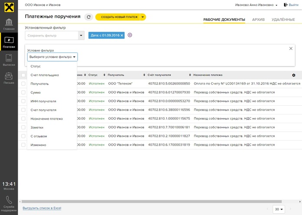Remove the date filter tag
This screenshot has width=302, height=215.
click(122, 36)
